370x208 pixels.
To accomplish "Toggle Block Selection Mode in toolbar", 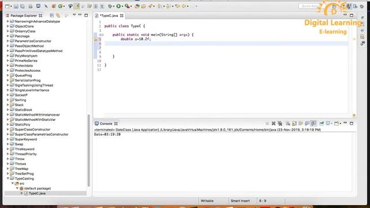I will (x=95, y=6).
